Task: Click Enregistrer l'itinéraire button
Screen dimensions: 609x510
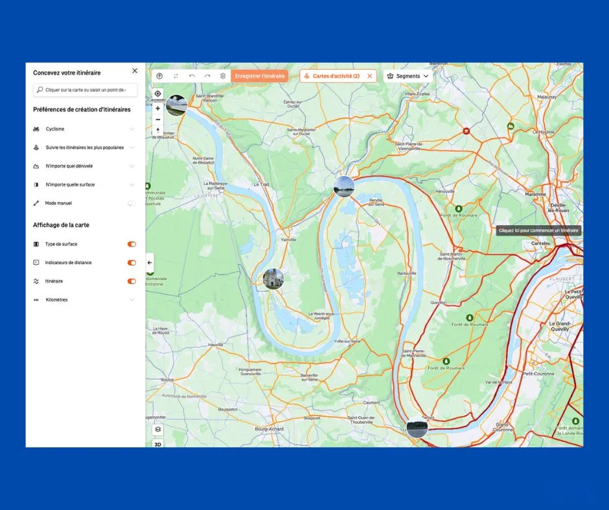Action: click(260, 76)
